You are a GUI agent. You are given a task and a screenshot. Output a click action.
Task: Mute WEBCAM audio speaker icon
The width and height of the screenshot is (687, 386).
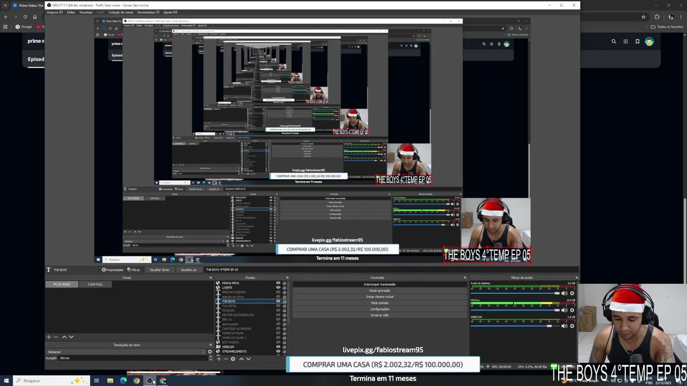point(564,326)
